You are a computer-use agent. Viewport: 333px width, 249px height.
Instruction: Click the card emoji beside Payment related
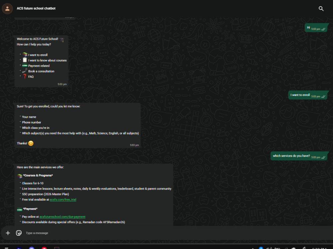25,65
